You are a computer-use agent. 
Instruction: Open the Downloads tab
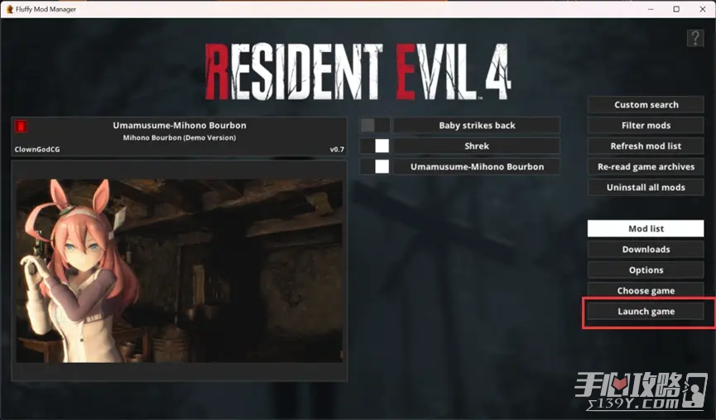646,250
